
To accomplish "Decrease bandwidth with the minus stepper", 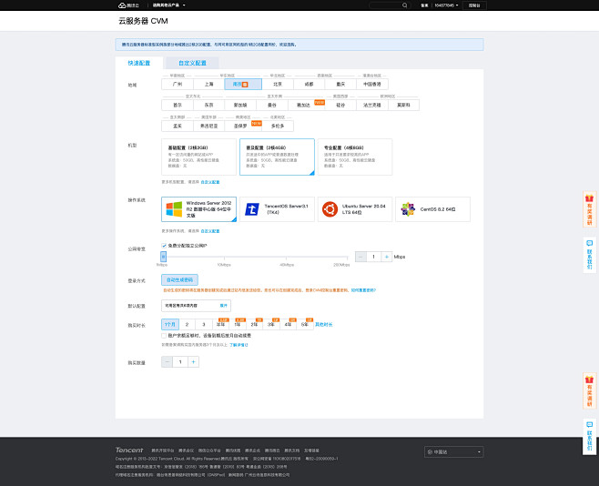I will click(360, 257).
